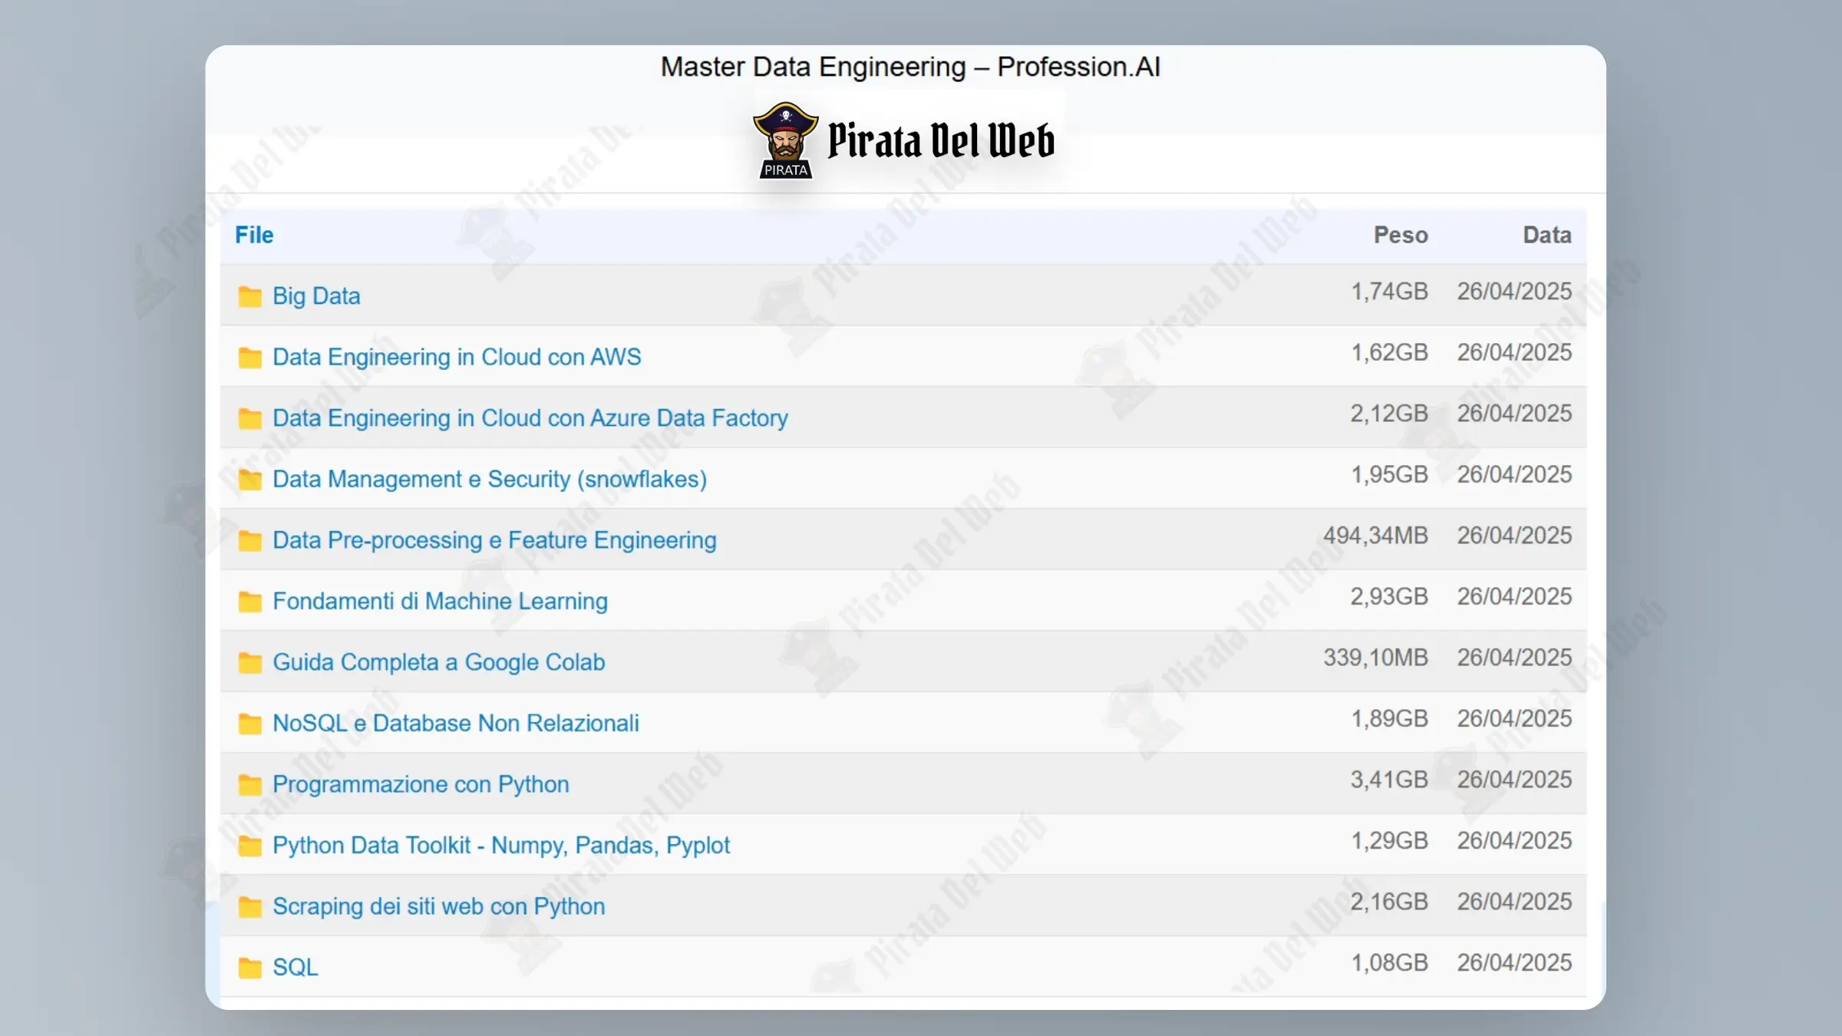
Task: Click the 26/04/2025 date in Big Data row
Action: [1514, 292]
